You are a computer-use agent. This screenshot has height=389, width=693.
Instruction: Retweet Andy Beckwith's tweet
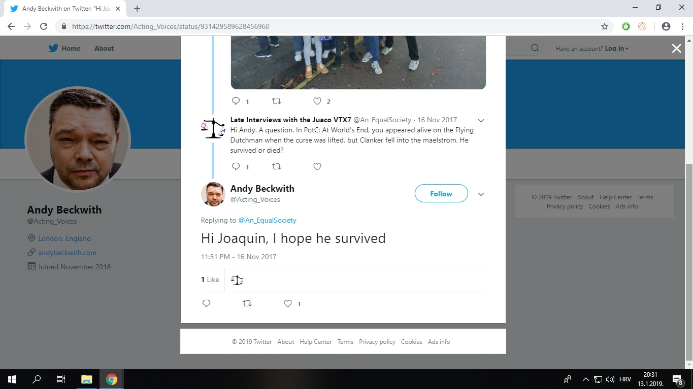coord(247,303)
